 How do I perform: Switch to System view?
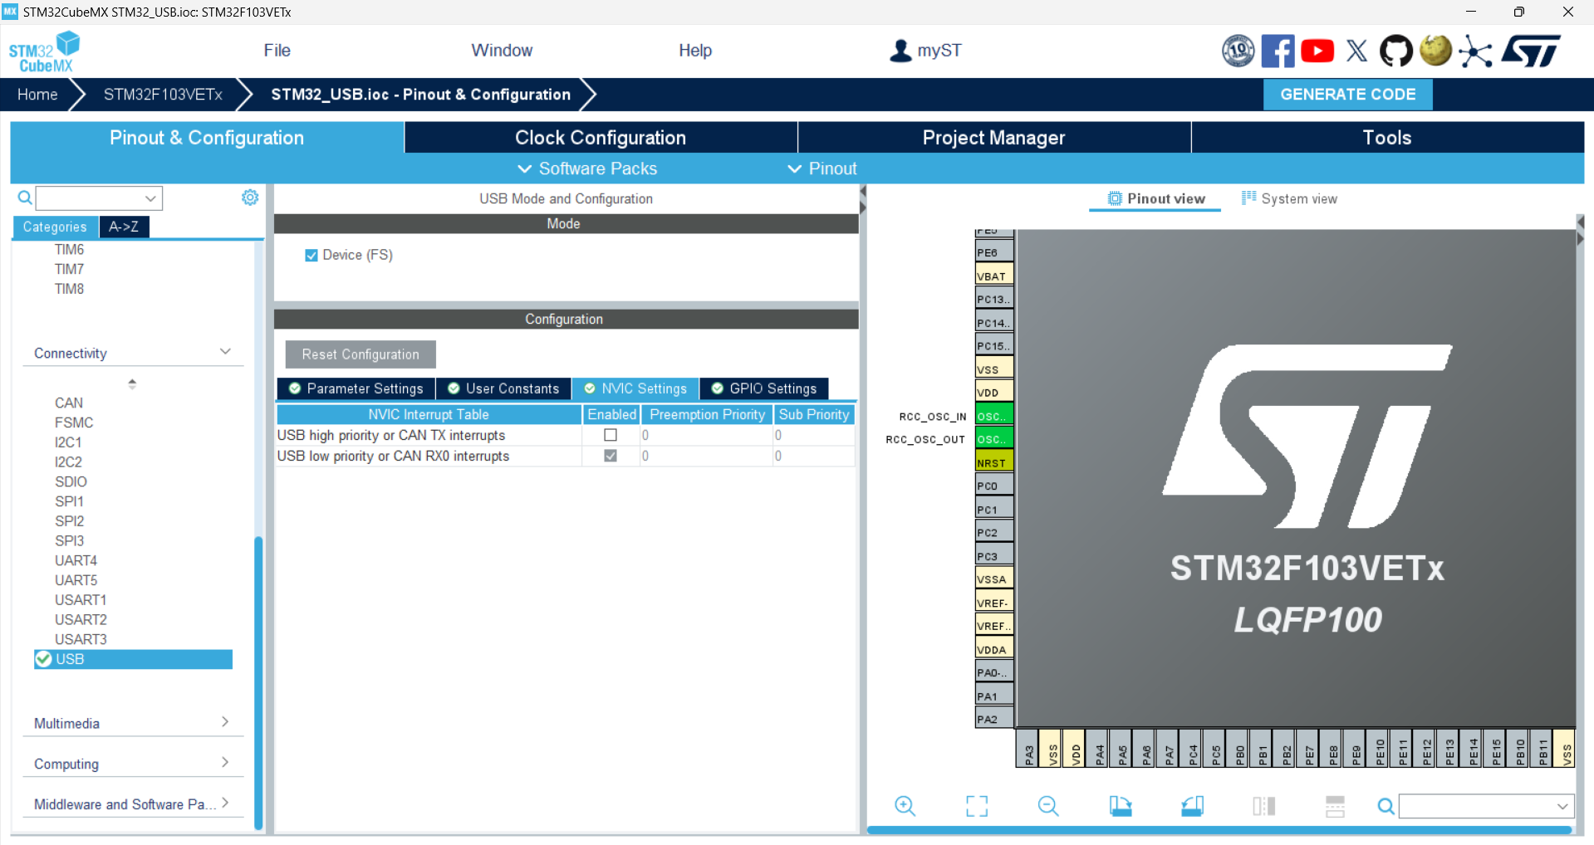point(1290,198)
